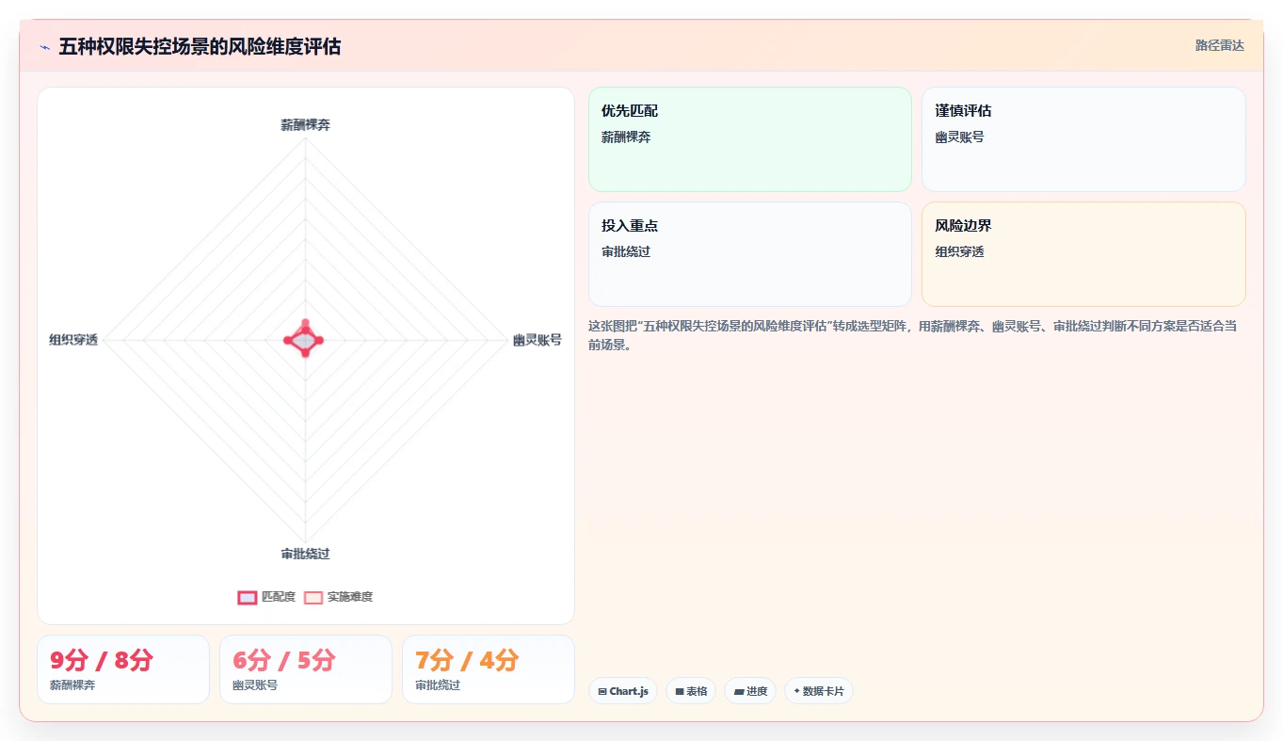Click 组织穿透 text in 风险边界 card
The width and height of the screenshot is (1283, 741).
point(959,251)
